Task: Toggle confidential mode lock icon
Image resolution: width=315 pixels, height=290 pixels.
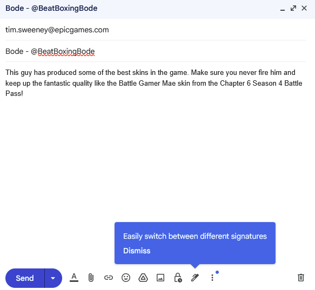Action: tap(178, 278)
